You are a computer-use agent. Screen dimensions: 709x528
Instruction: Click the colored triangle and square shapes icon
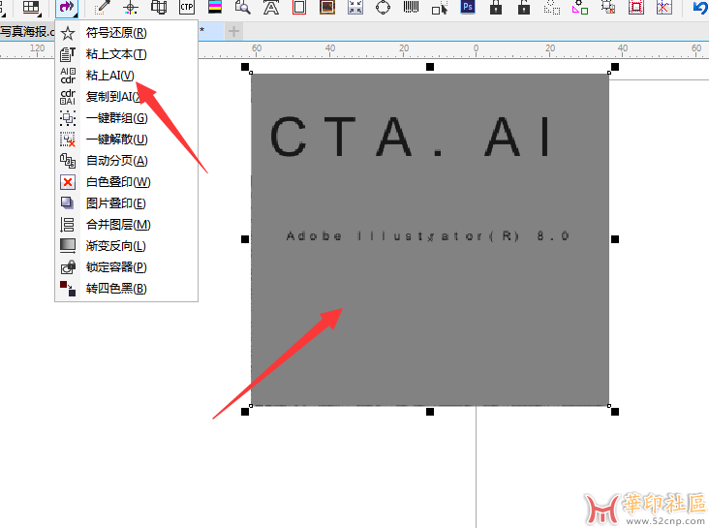click(579, 7)
